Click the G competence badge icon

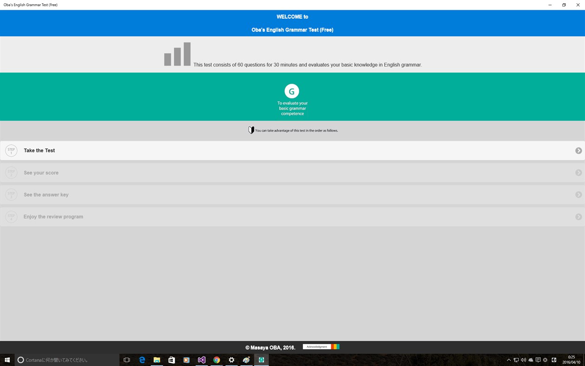coord(292,91)
